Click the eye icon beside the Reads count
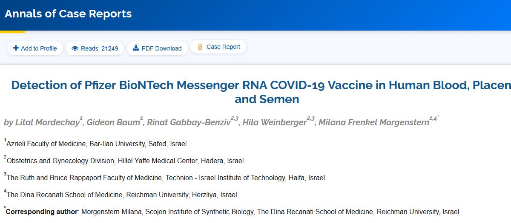The height and width of the screenshot is (223, 511). click(75, 48)
